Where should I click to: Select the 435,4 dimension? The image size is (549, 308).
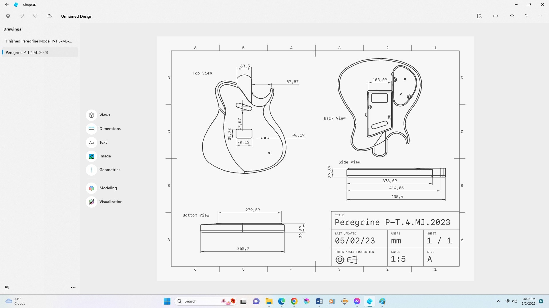(397, 197)
